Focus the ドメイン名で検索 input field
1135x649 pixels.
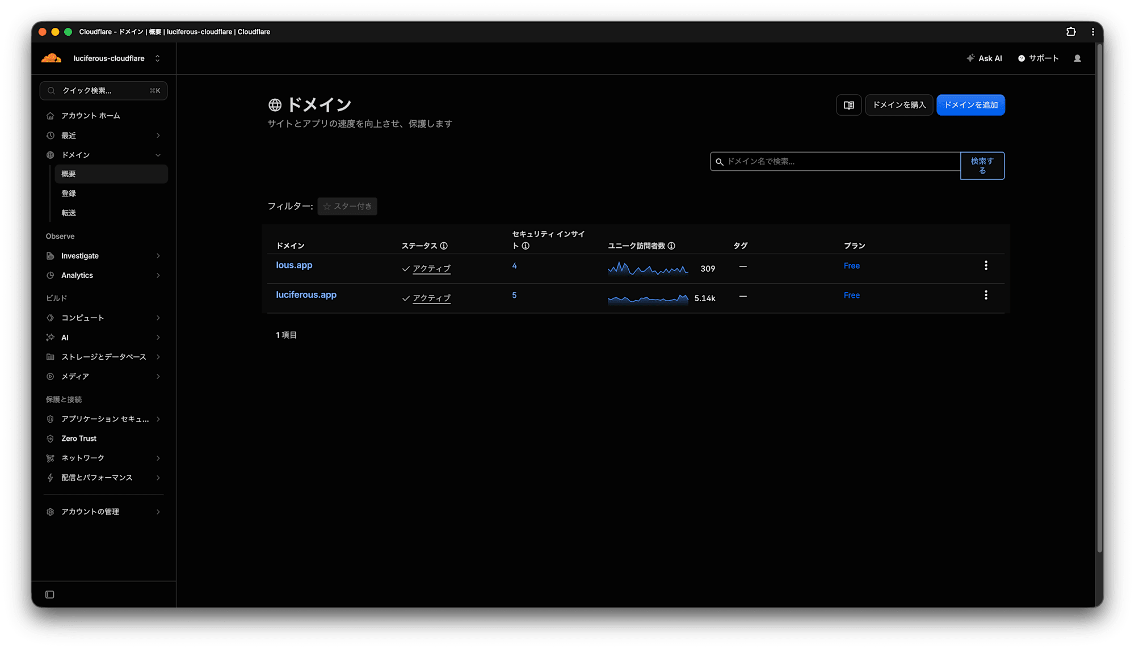835,162
